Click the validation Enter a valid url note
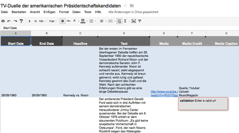 pos(203,104)
